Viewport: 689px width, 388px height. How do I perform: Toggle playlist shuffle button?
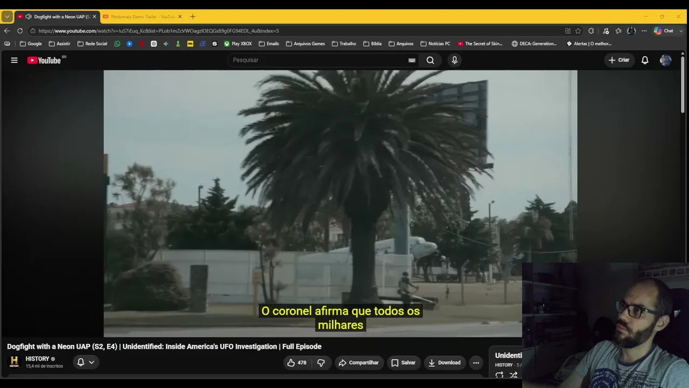pos(514,375)
